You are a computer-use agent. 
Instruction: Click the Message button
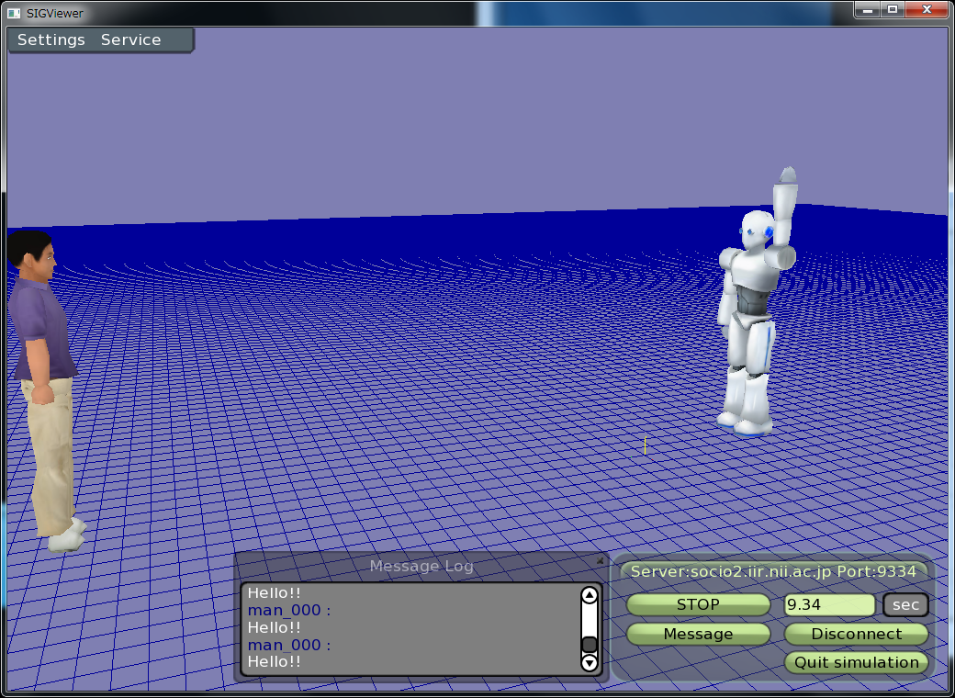(x=698, y=634)
